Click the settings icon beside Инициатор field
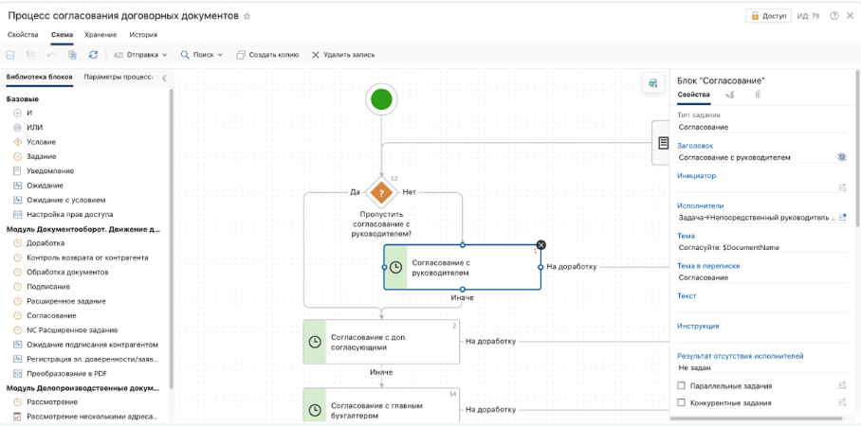The width and height of the screenshot is (861, 426). tap(842, 187)
